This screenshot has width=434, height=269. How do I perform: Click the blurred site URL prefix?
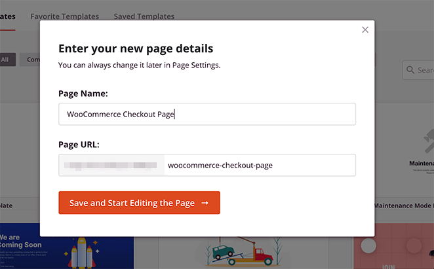pyautogui.click(x=111, y=165)
